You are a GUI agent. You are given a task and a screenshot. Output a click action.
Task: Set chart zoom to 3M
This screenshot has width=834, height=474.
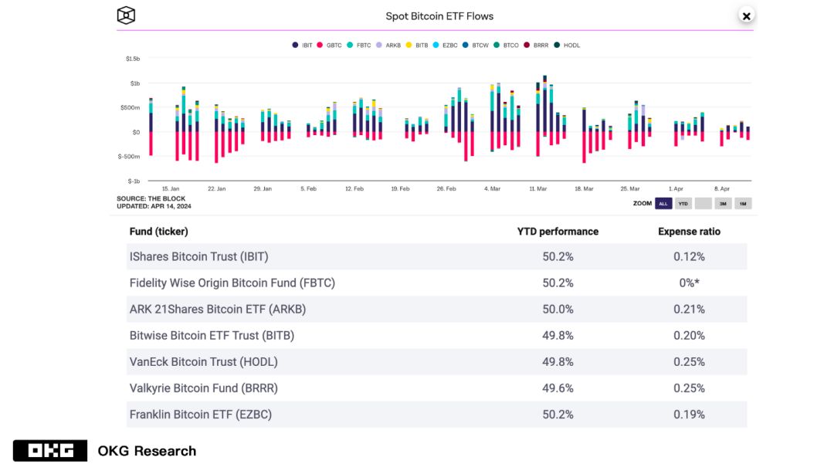click(723, 204)
